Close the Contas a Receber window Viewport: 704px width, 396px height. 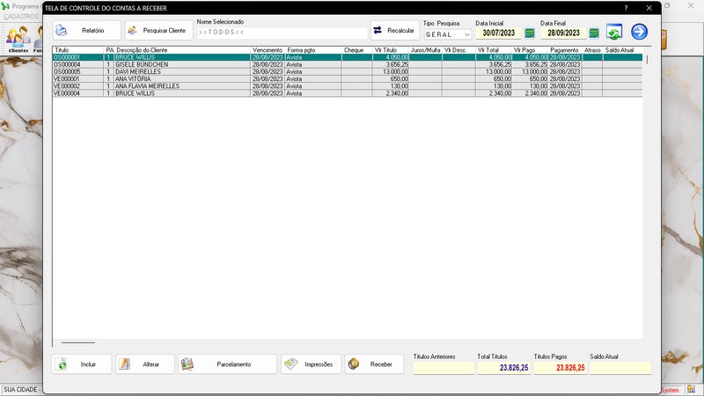point(649,8)
